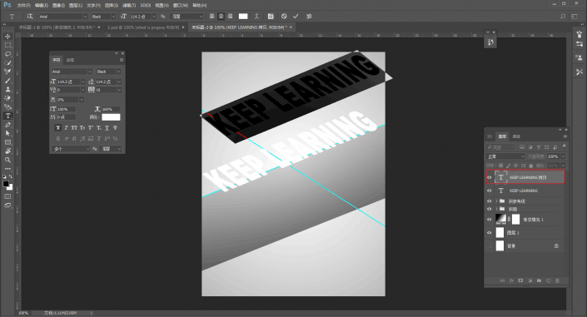Image resolution: width=587 pixels, height=317 pixels.
Task: Toggle faux bold button in Character panel
Action: (x=57, y=128)
